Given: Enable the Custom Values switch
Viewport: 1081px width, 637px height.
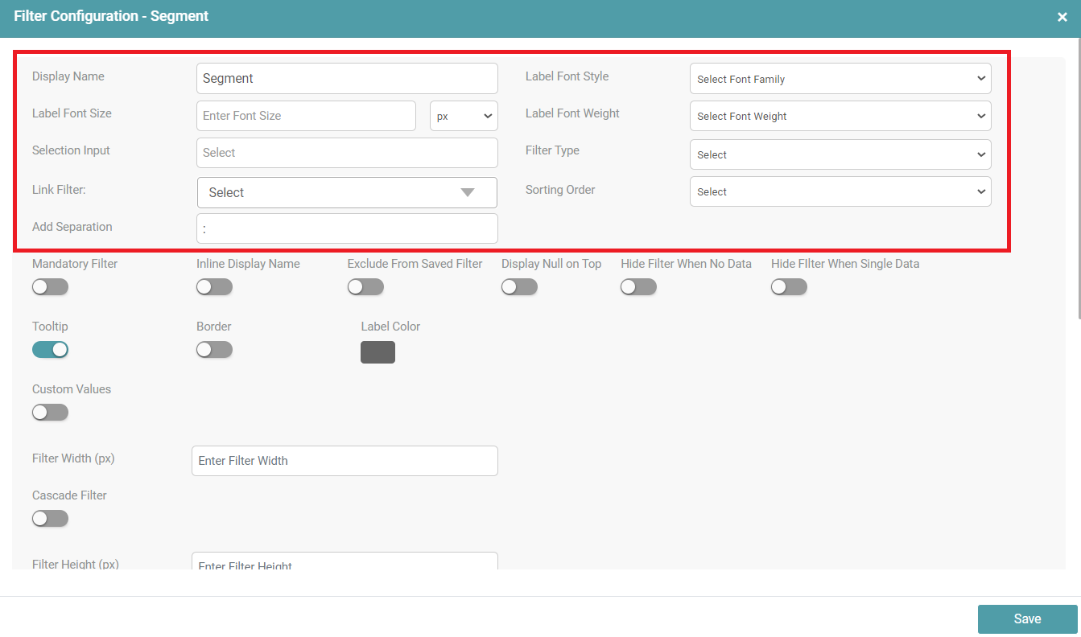Looking at the screenshot, I should tap(50, 413).
